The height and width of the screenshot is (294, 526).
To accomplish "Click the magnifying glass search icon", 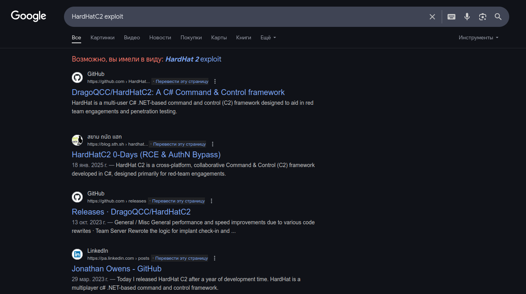I will tap(498, 17).
